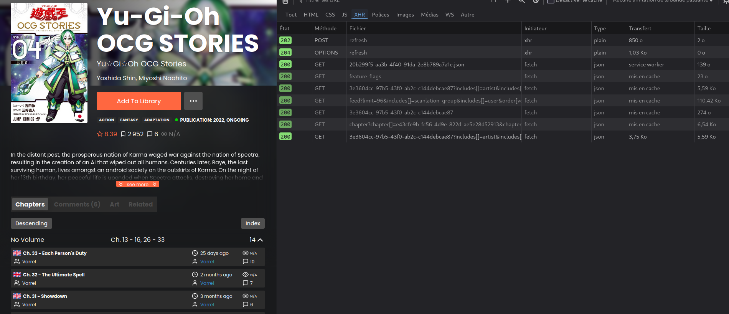The image size is (729, 314).
Task: Toggle the eye read marker on Ch. 31 row
Action: (246, 296)
